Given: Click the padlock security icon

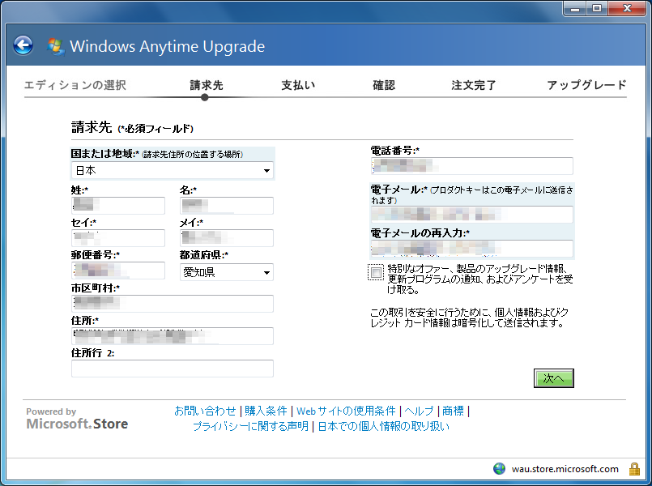Looking at the screenshot, I should [x=634, y=469].
